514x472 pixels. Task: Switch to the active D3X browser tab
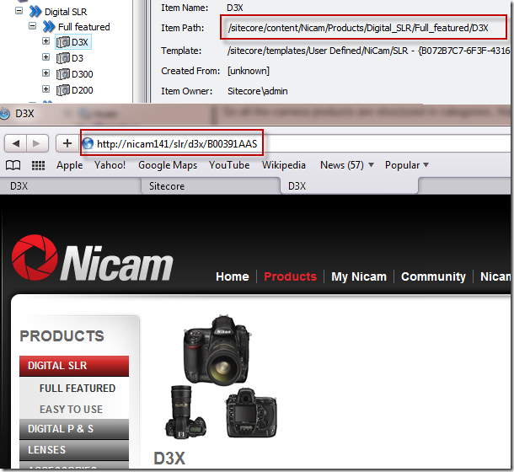350,186
